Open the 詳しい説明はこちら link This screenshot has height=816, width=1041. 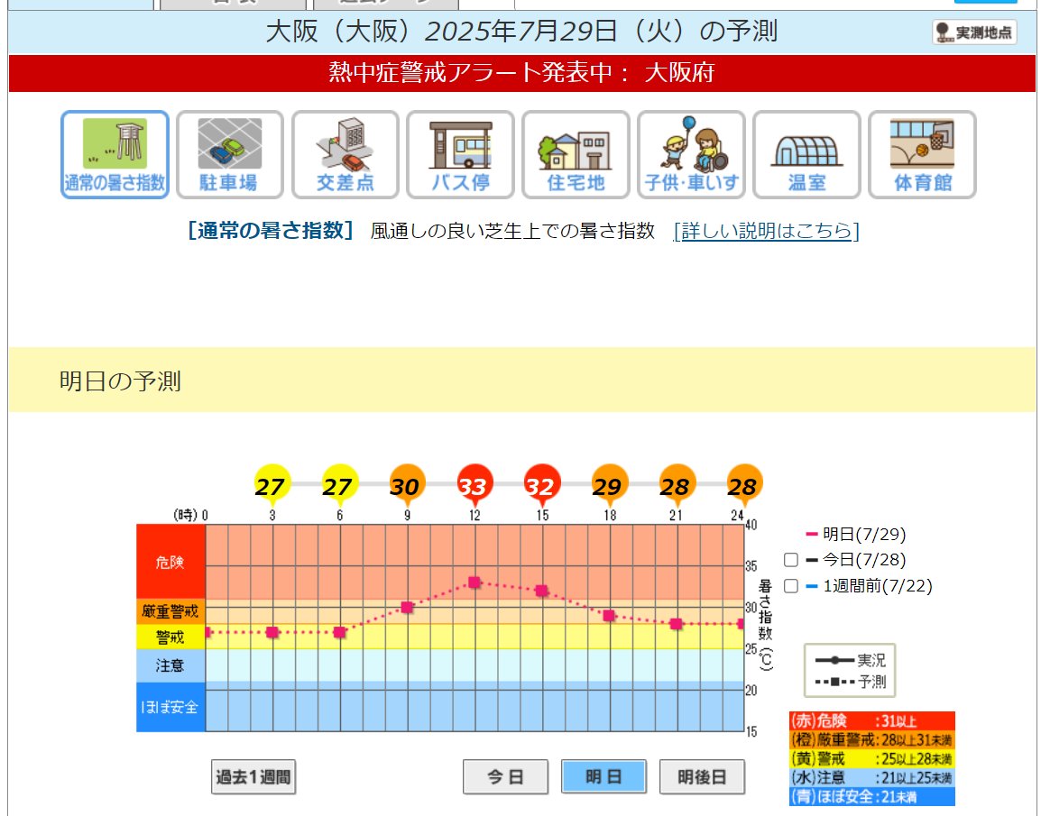pos(766,231)
